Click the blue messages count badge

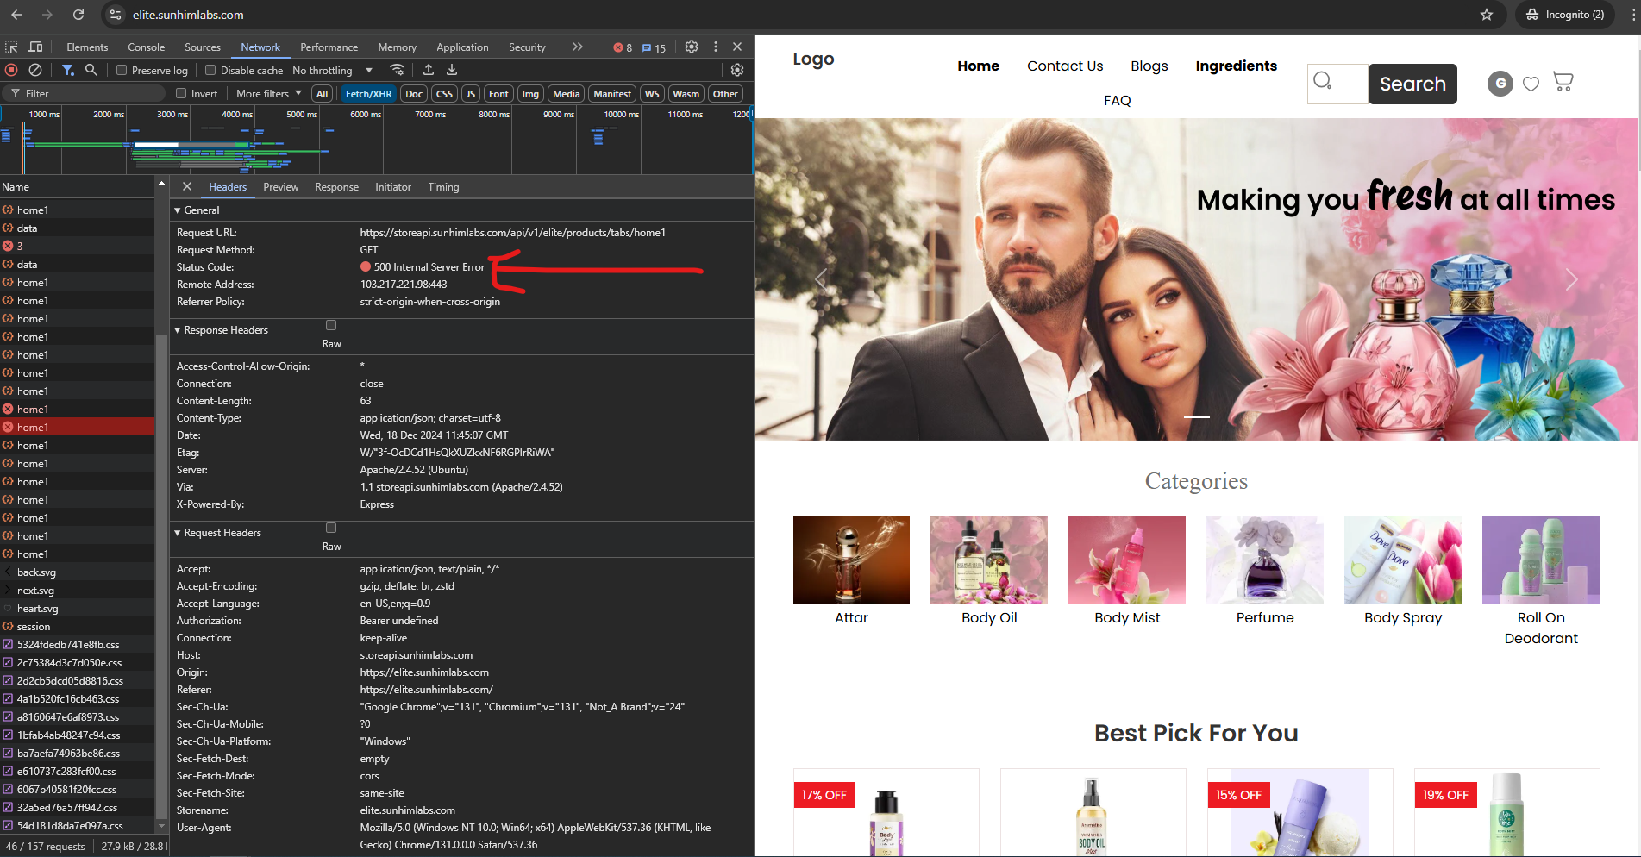pyautogui.click(x=655, y=47)
